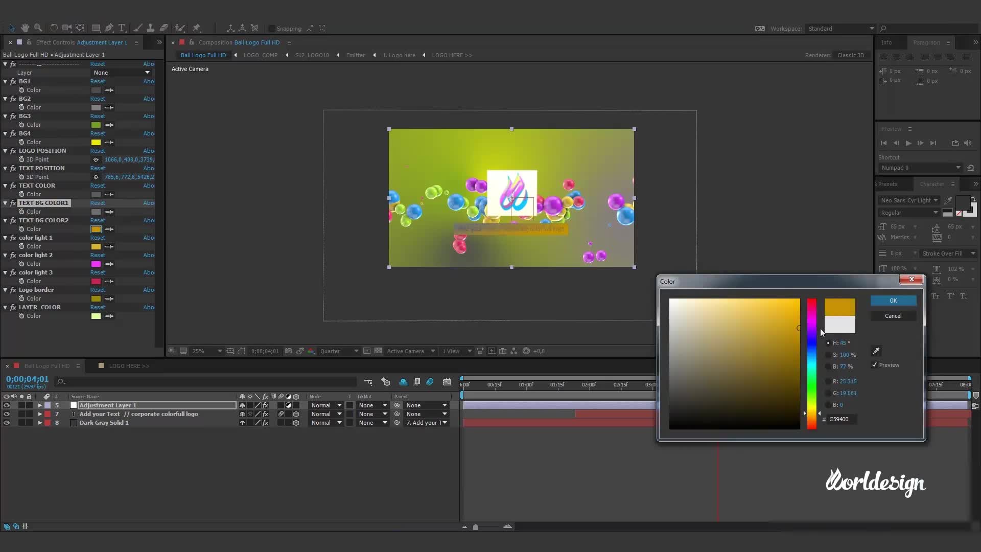Toggle the Preview checkbox in color dialog

[x=874, y=364]
